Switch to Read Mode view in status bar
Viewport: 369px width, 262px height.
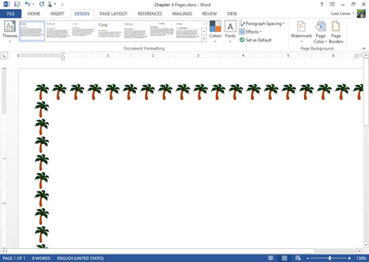(x=270, y=259)
